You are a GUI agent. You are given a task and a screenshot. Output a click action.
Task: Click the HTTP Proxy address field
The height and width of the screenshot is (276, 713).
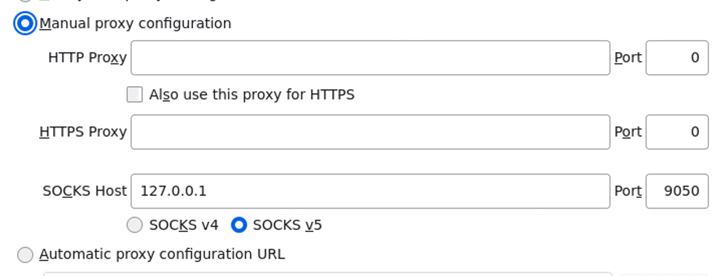point(370,58)
